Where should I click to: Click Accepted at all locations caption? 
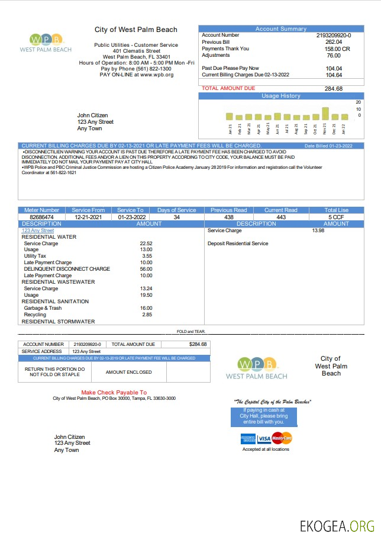click(x=266, y=450)
